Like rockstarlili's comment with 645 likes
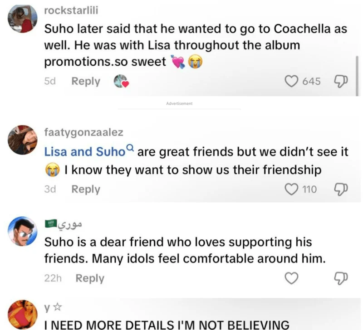The image size is (363, 330). coord(290,81)
